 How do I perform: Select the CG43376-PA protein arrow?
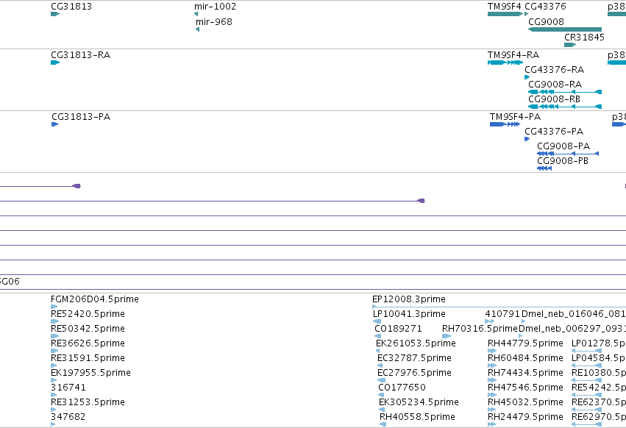coord(527,139)
